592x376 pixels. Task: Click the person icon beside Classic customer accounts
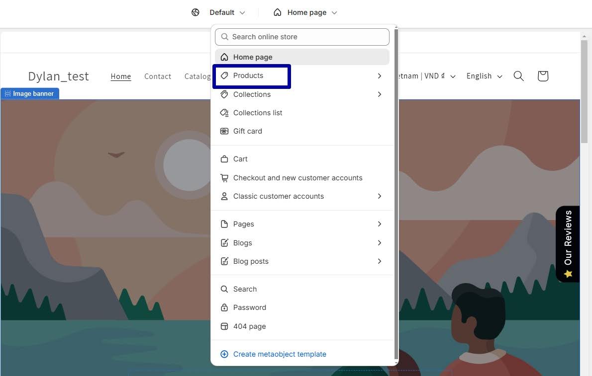click(x=224, y=196)
